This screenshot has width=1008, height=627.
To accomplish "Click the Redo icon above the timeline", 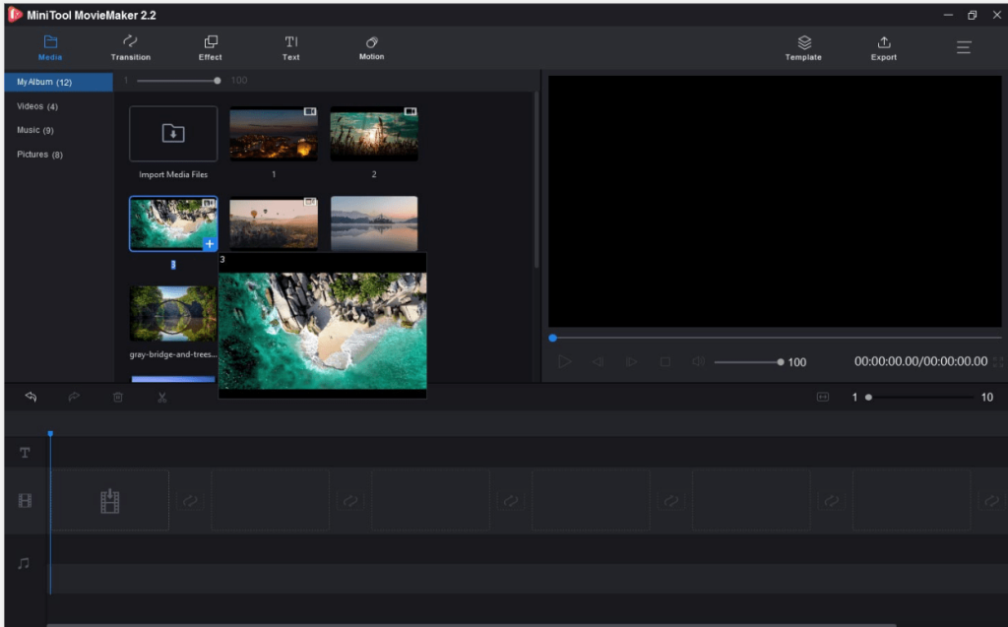I will 73,397.
